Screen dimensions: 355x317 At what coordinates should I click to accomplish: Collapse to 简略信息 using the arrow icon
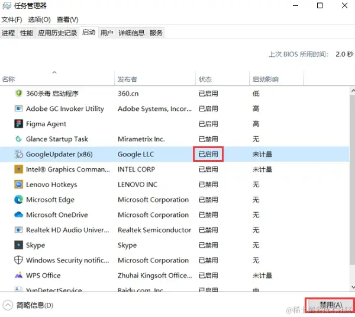click(x=8, y=305)
